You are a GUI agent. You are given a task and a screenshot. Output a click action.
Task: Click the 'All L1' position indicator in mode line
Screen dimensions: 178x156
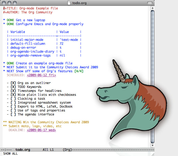(48, 150)
